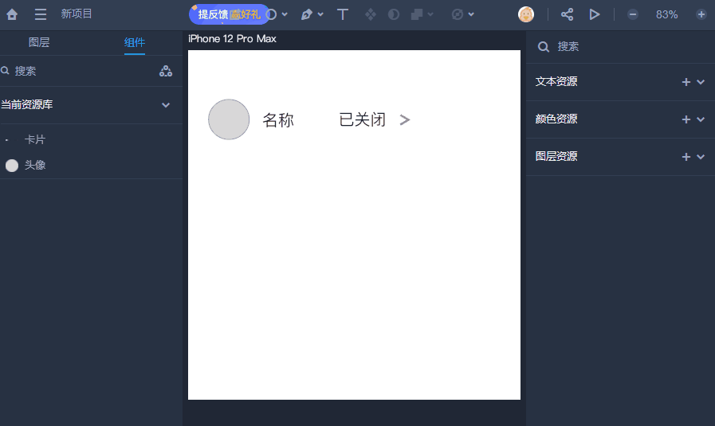Screen dimensions: 715x426
Task: Open the Pen tool dropdown arrow
Action: click(x=320, y=14)
